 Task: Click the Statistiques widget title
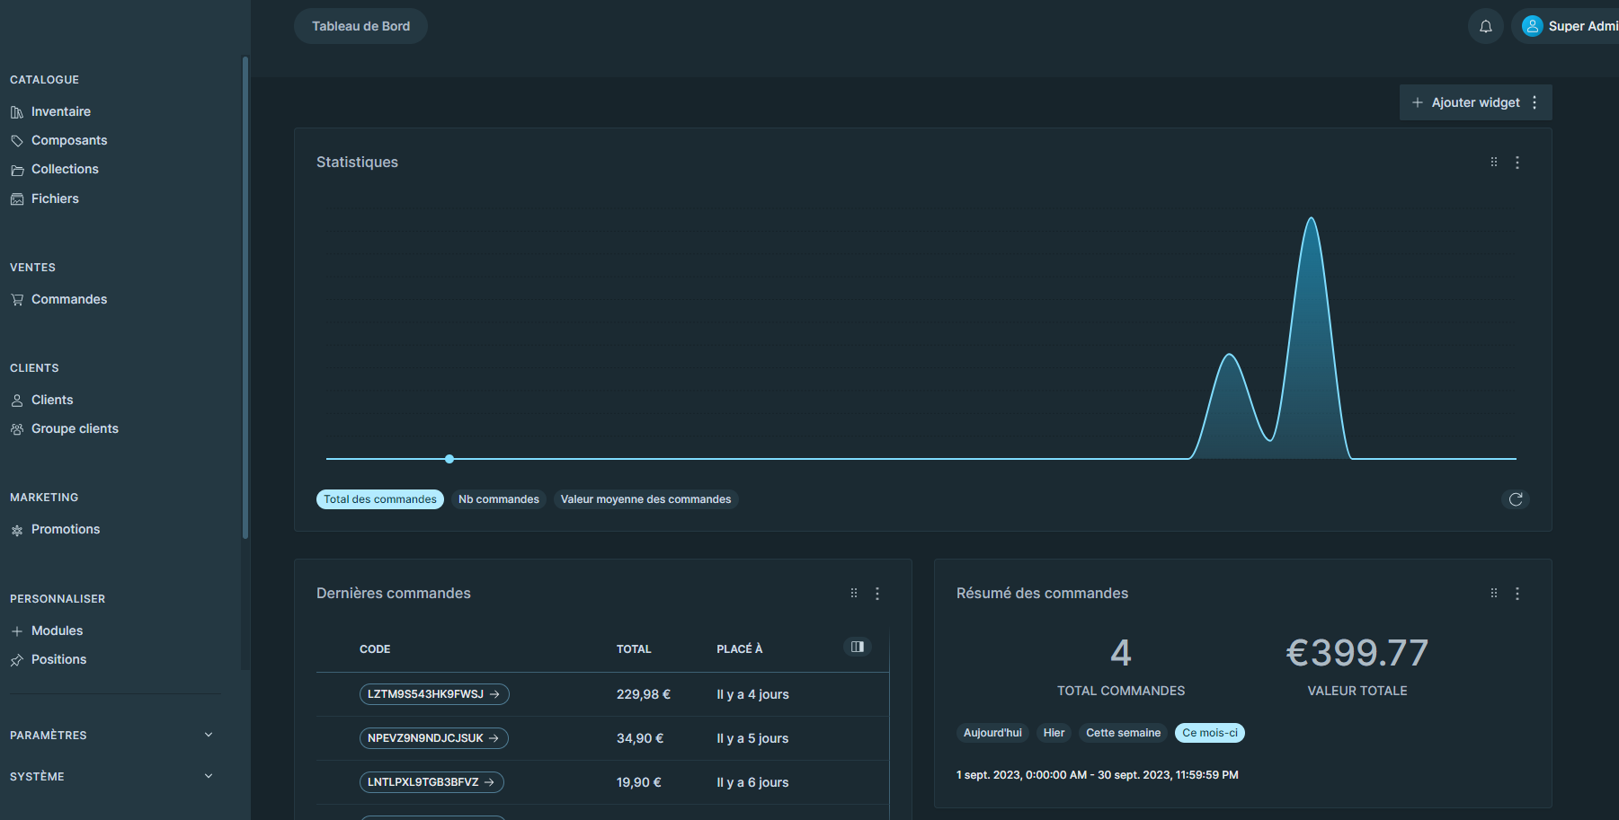357,162
